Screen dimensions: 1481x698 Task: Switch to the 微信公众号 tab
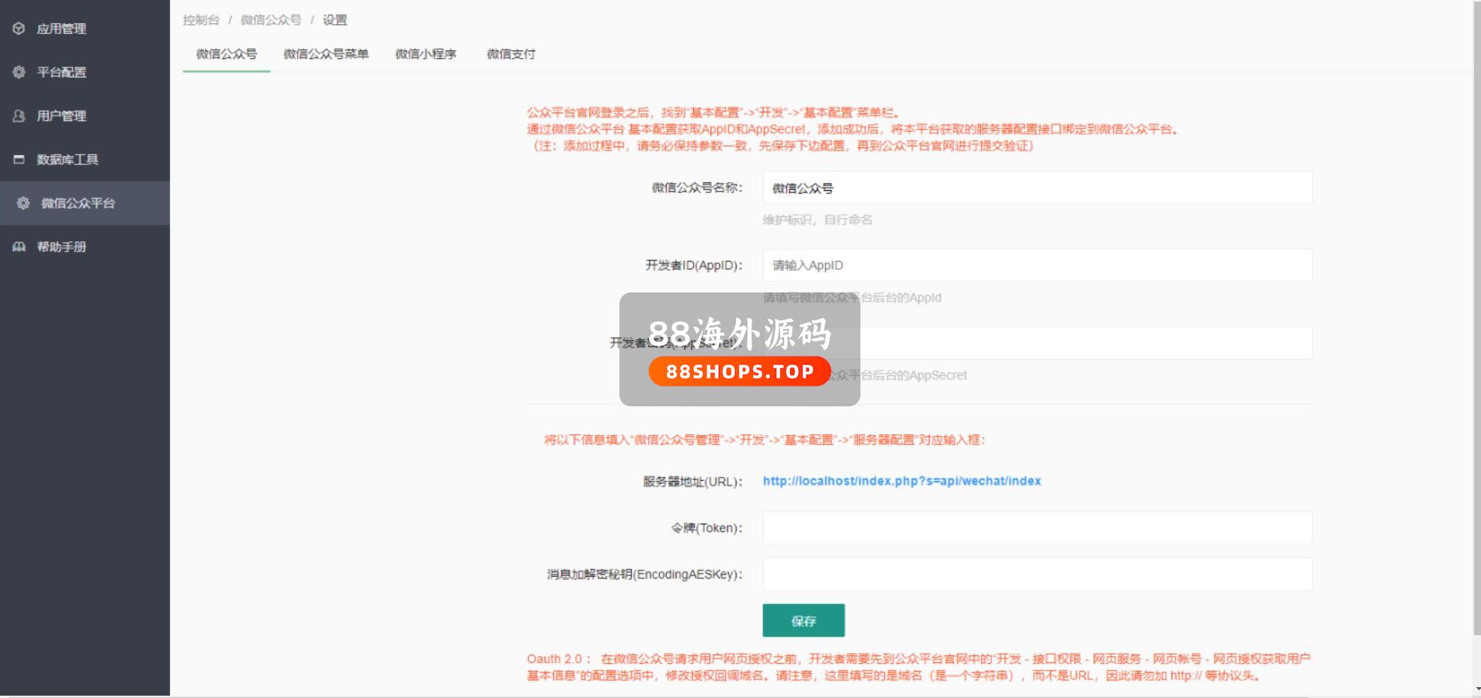(226, 54)
